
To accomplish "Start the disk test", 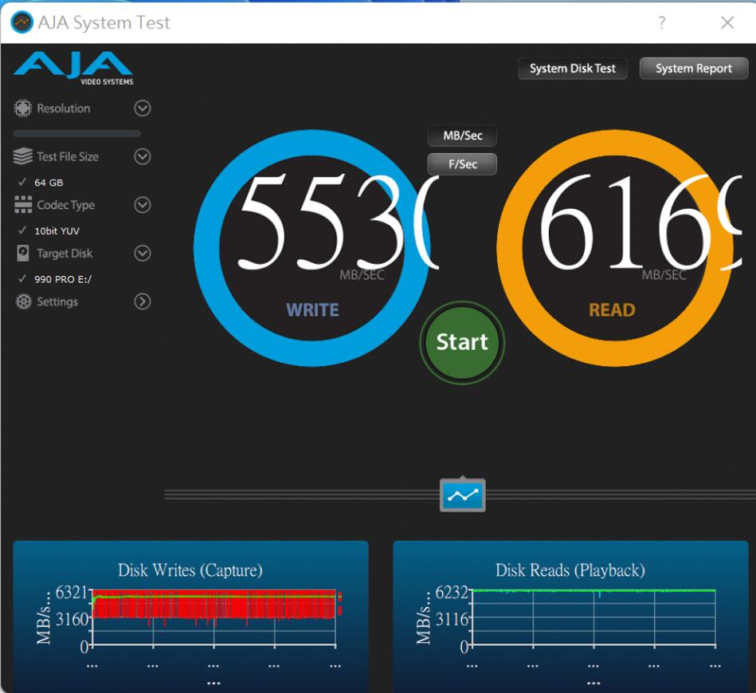I will (x=462, y=341).
